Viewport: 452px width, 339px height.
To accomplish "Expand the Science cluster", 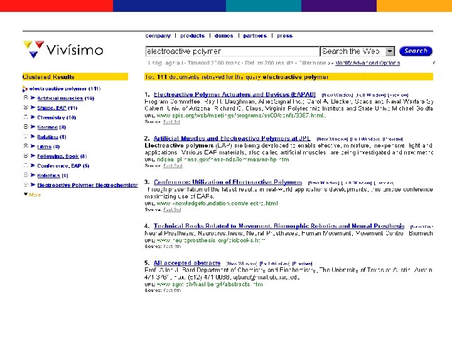I will (x=26, y=127).
